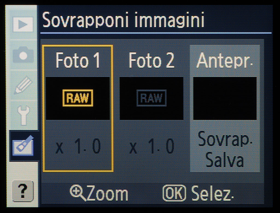The image size is (280, 213).
Task: Select the grey RAW badge in Foto 2
Action: click(151, 98)
